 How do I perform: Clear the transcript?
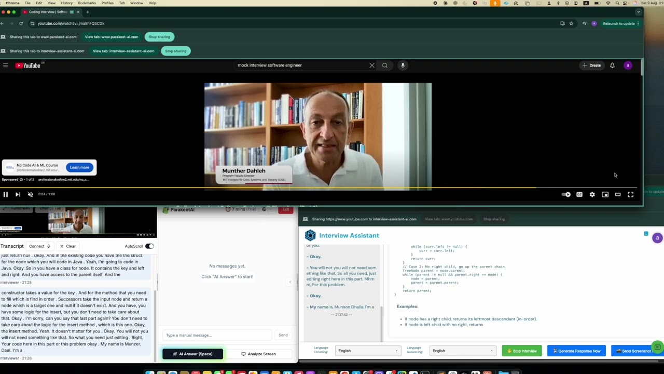(68, 246)
